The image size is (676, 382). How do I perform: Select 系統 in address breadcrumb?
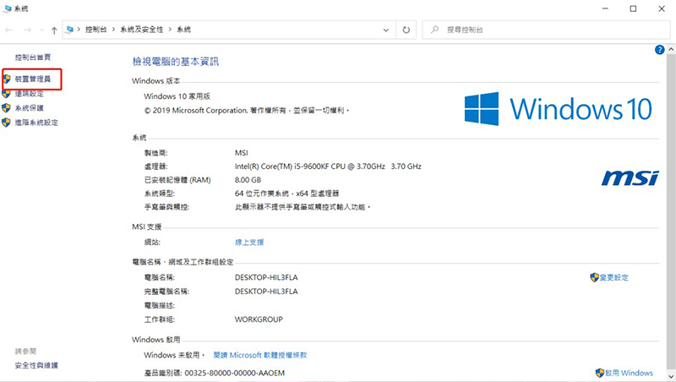(x=183, y=30)
